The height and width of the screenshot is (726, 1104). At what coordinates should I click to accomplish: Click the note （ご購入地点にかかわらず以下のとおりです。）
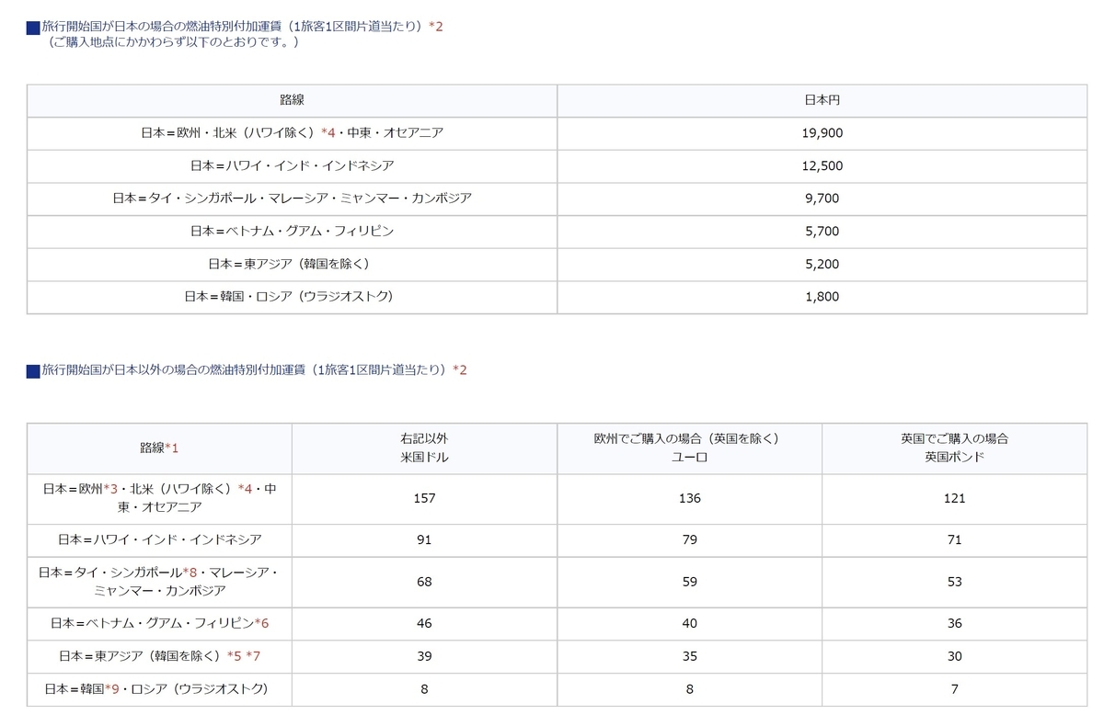click(173, 42)
